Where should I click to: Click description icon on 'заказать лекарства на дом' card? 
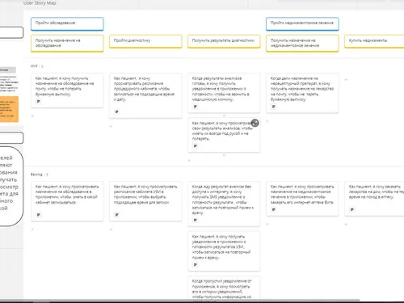point(352,209)
